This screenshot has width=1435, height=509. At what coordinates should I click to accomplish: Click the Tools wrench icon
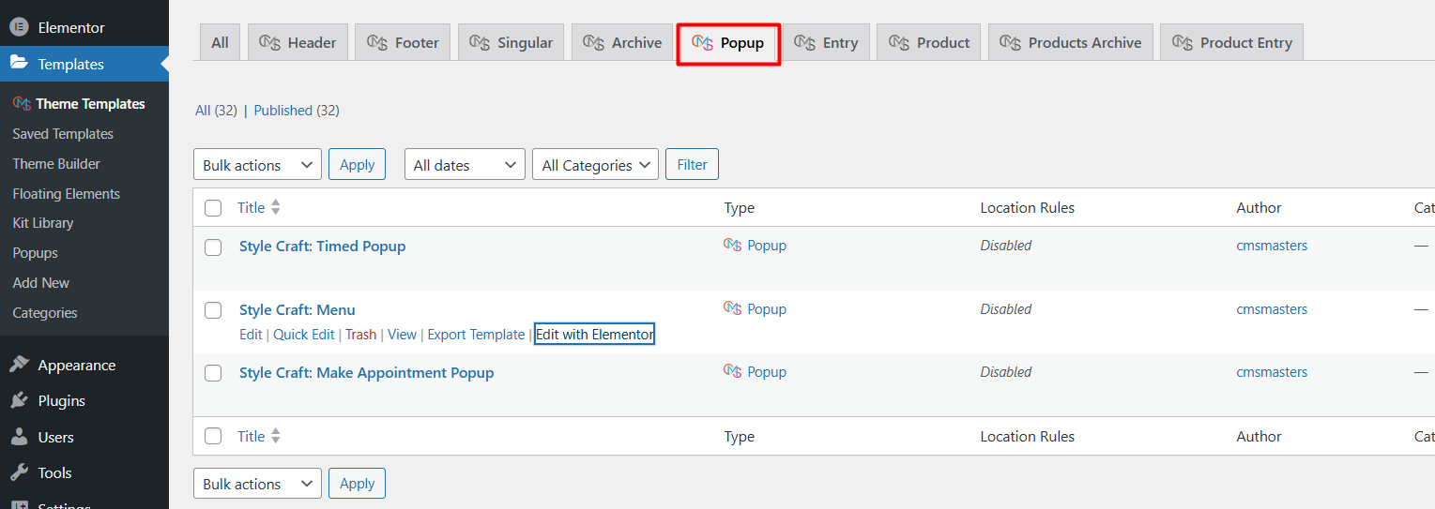pos(19,473)
